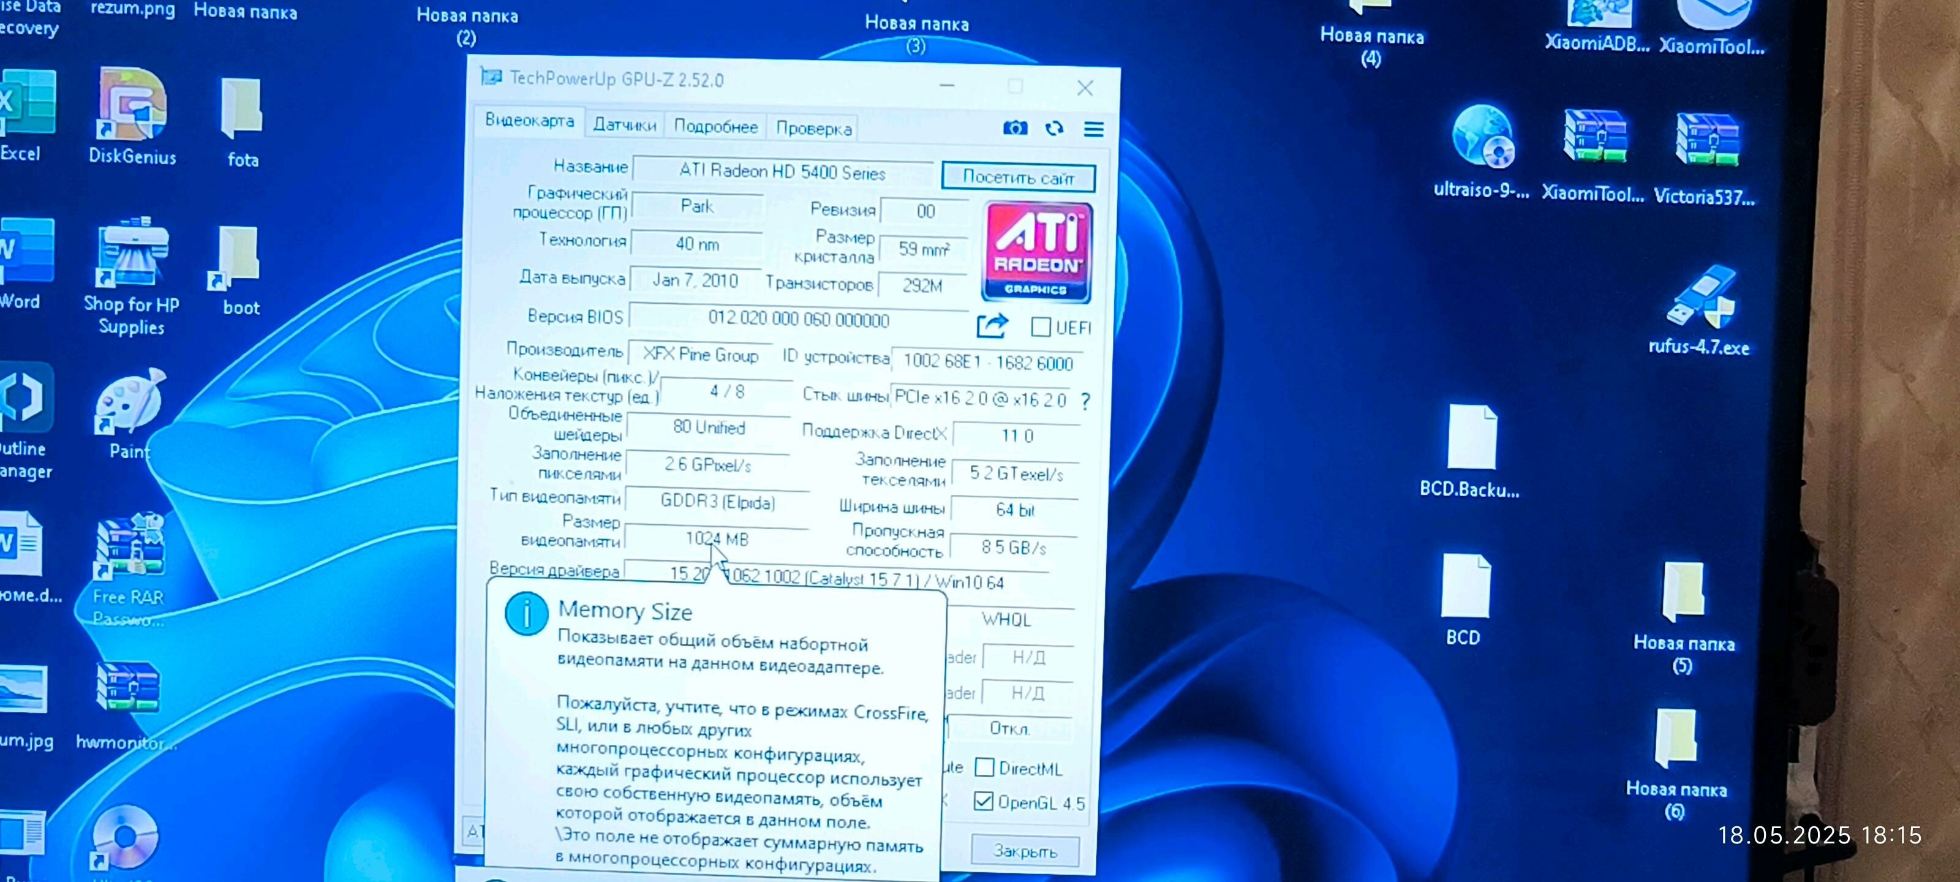Click the bus interface question mark

click(x=1085, y=401)
